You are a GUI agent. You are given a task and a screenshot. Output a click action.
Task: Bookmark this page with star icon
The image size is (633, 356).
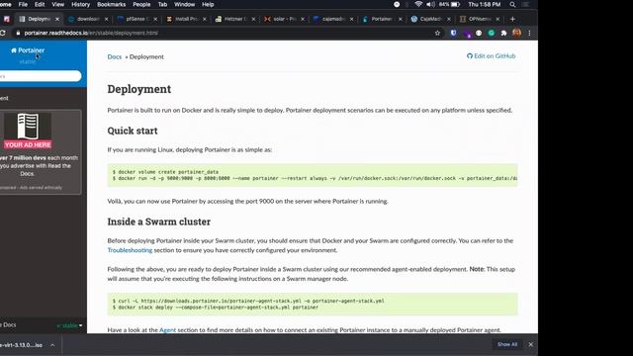[437, 33]
